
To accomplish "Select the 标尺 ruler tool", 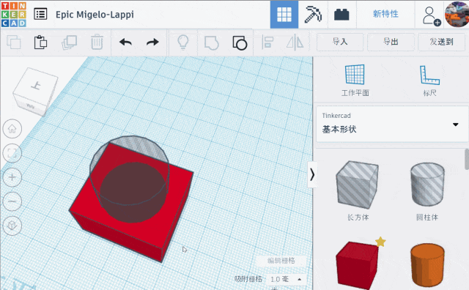I will (x=430, y=81).
